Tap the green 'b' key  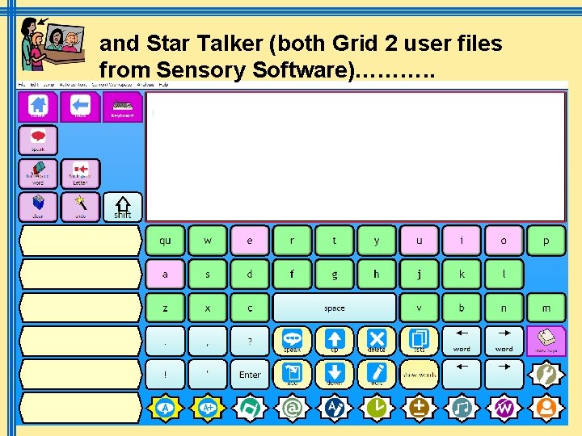pos(462,308)
